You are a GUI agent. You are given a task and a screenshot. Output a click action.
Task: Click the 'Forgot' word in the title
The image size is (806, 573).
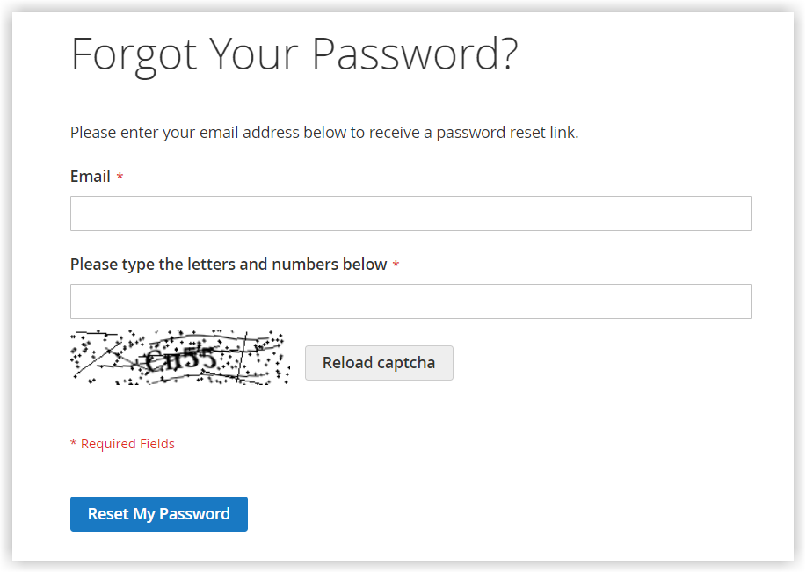pos(134,55)
